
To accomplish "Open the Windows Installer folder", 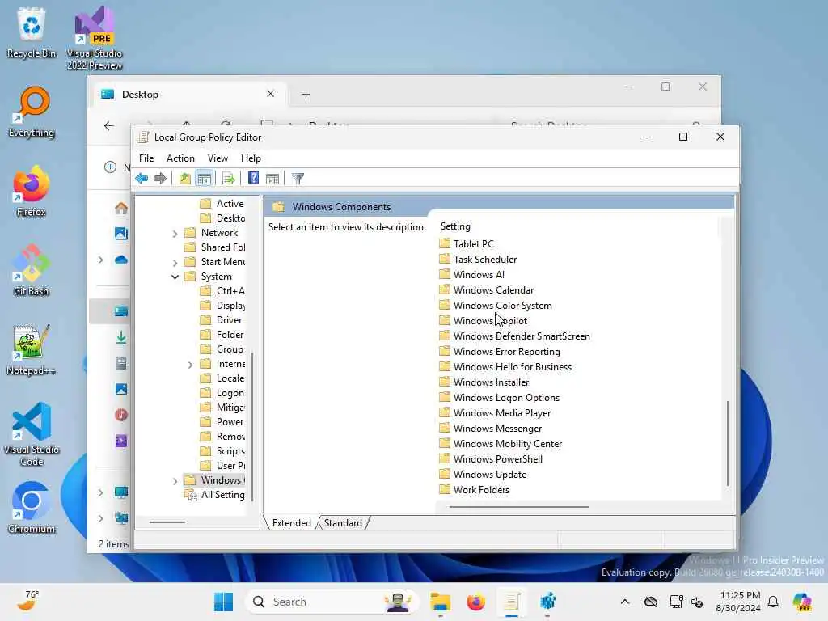I will (x=484, y=382).
